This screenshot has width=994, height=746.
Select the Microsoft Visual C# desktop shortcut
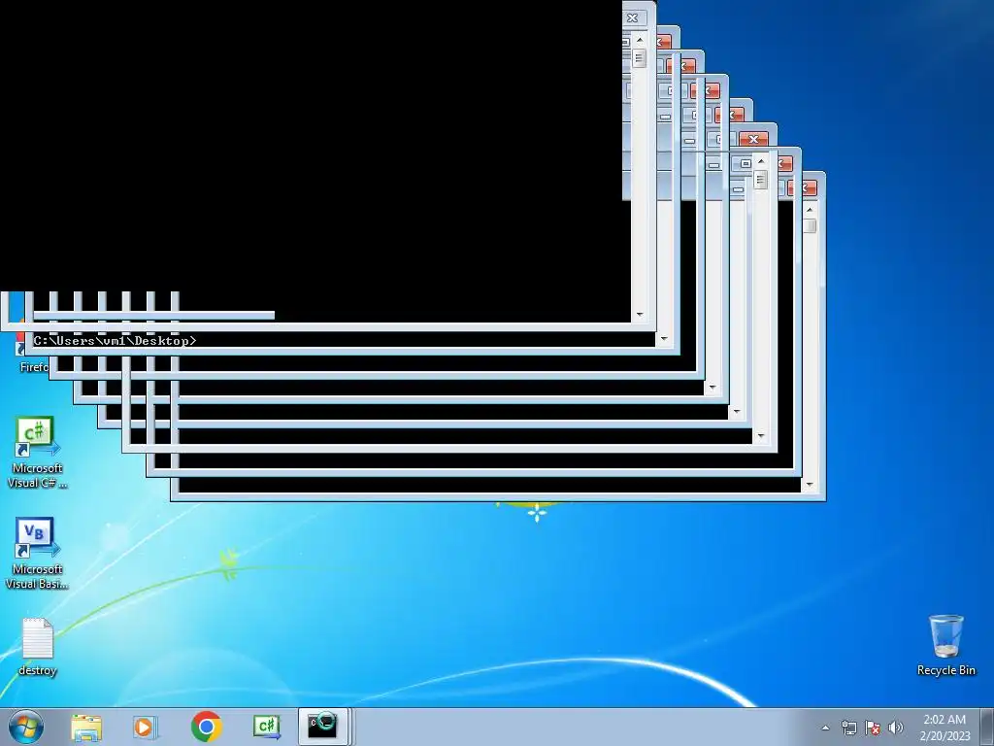pyautogui.click(x=37, y=452)
